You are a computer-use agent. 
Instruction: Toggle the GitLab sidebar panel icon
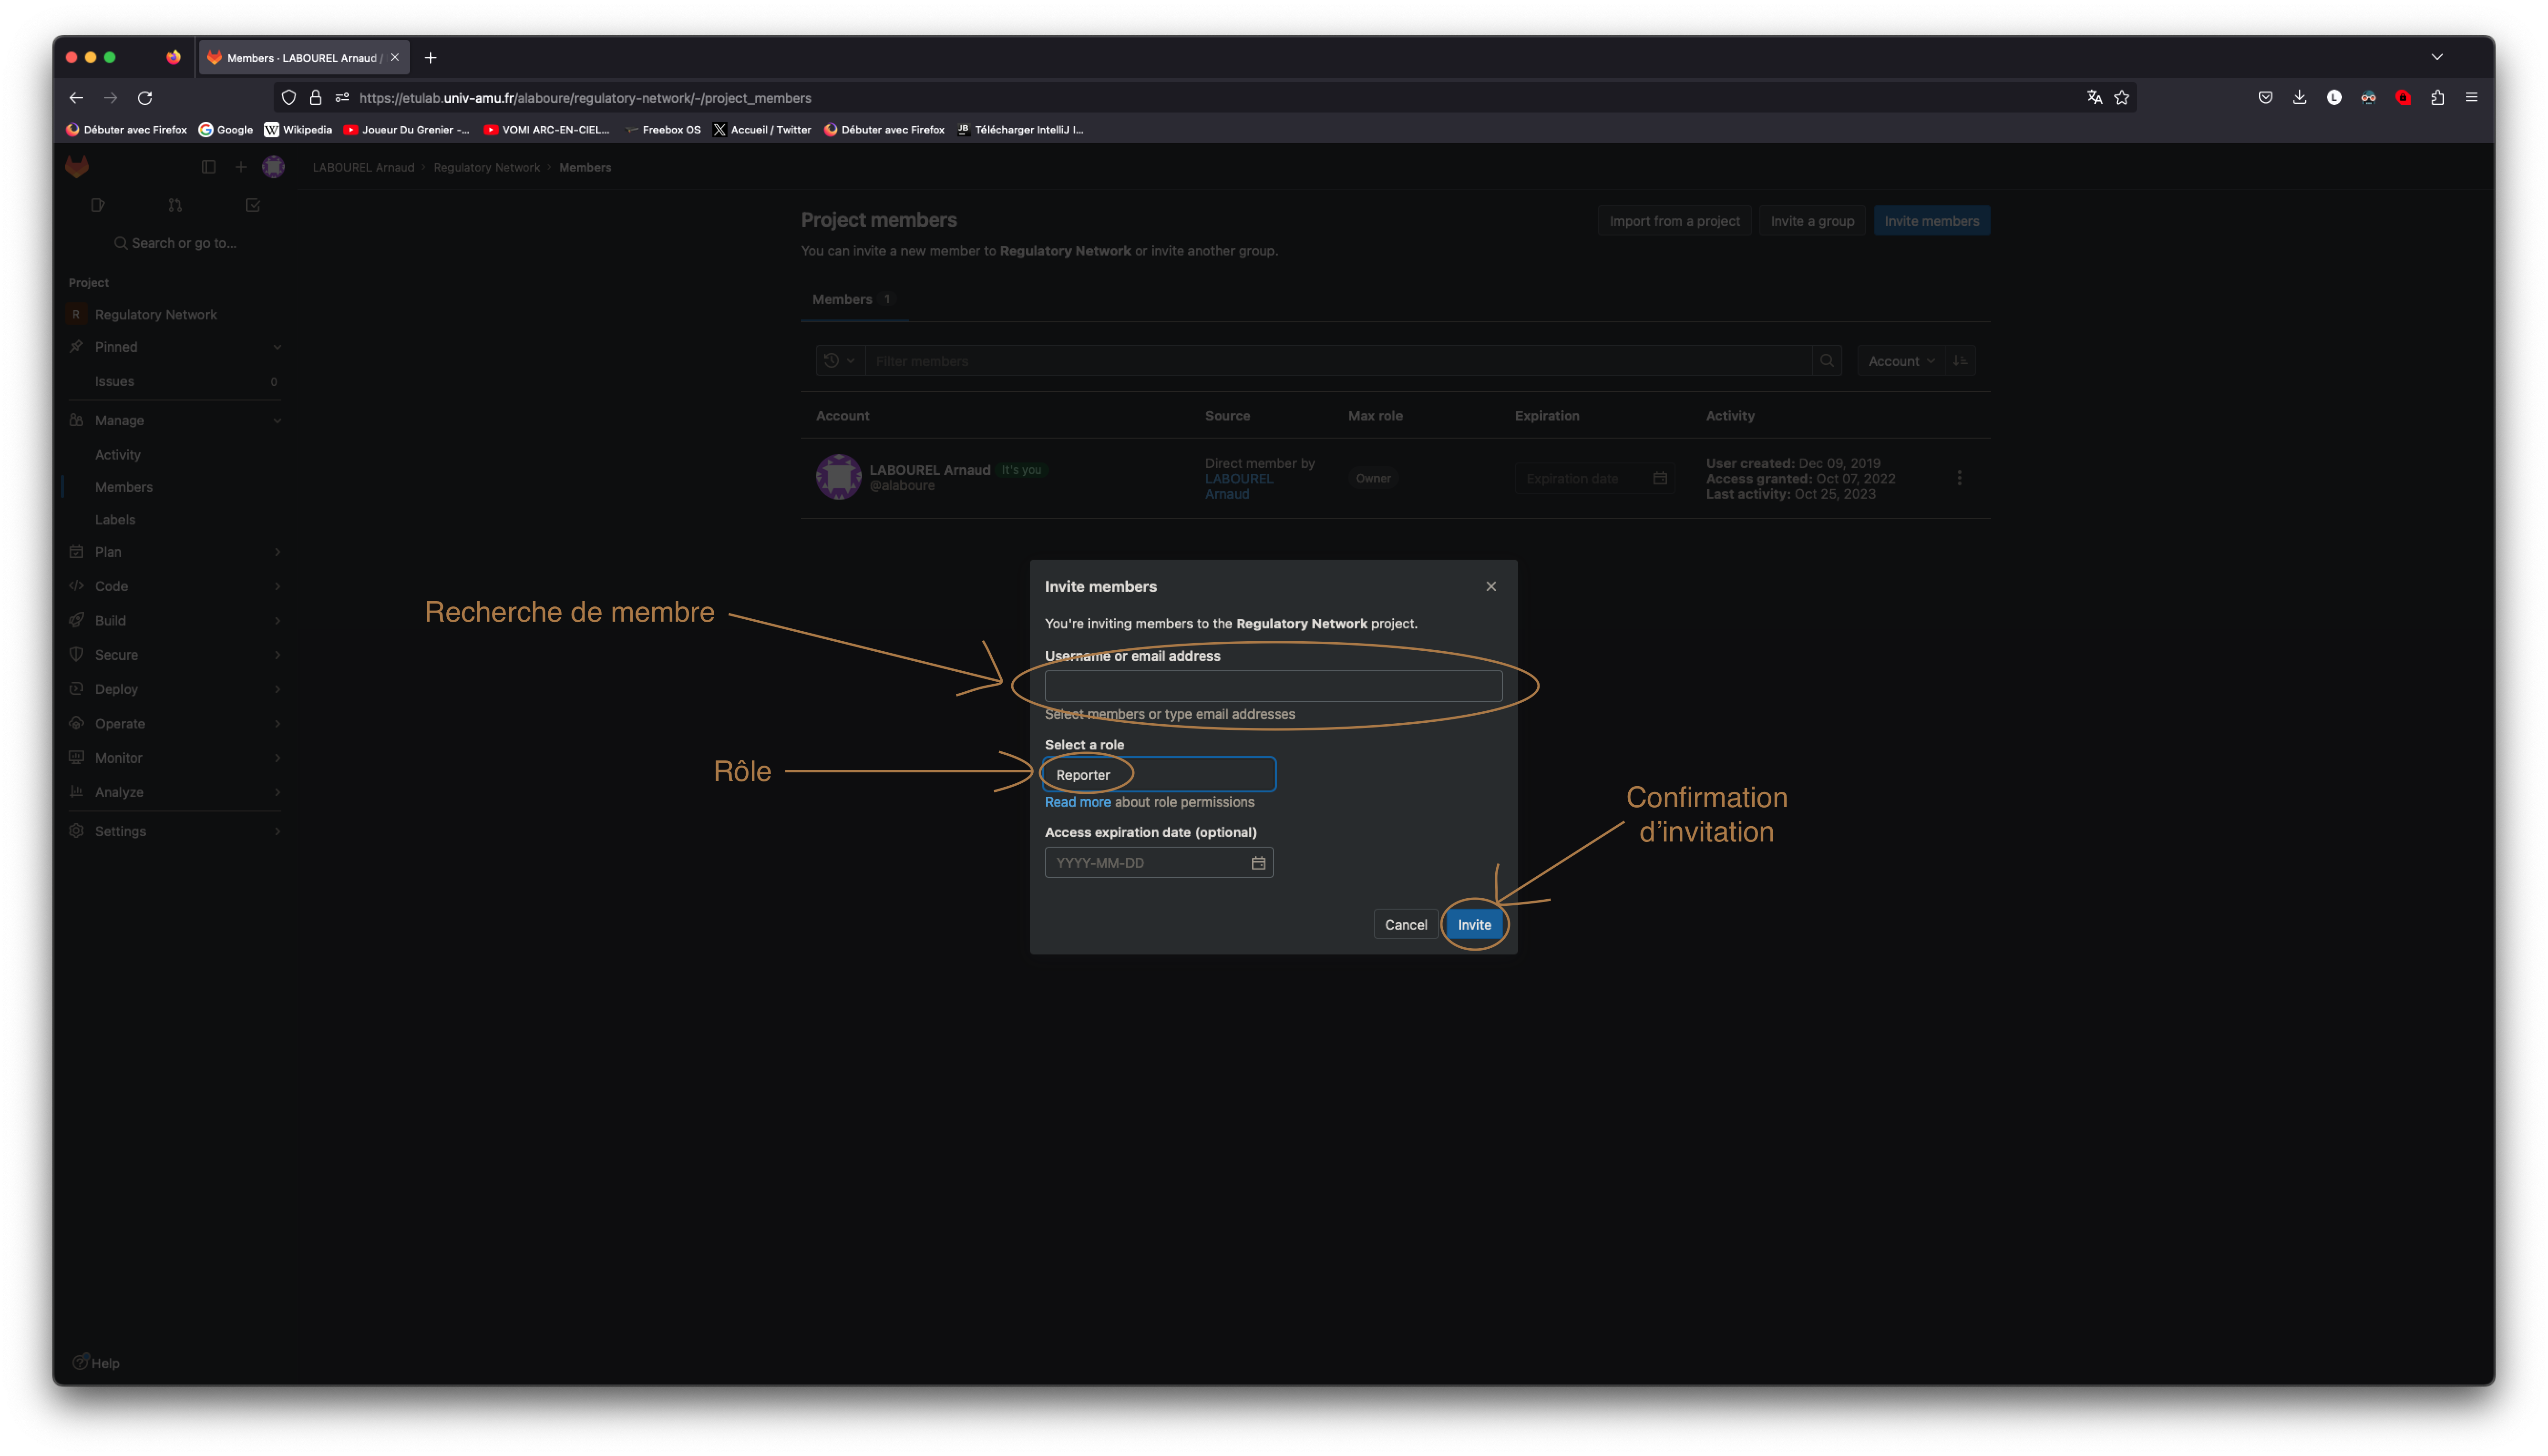[x=208, y=167]
